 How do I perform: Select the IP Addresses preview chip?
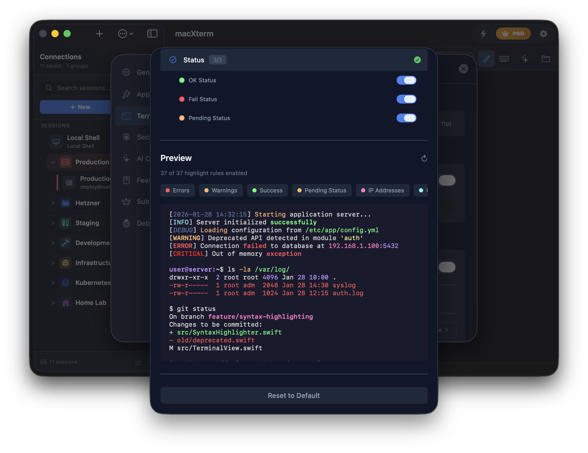point(382,190)
